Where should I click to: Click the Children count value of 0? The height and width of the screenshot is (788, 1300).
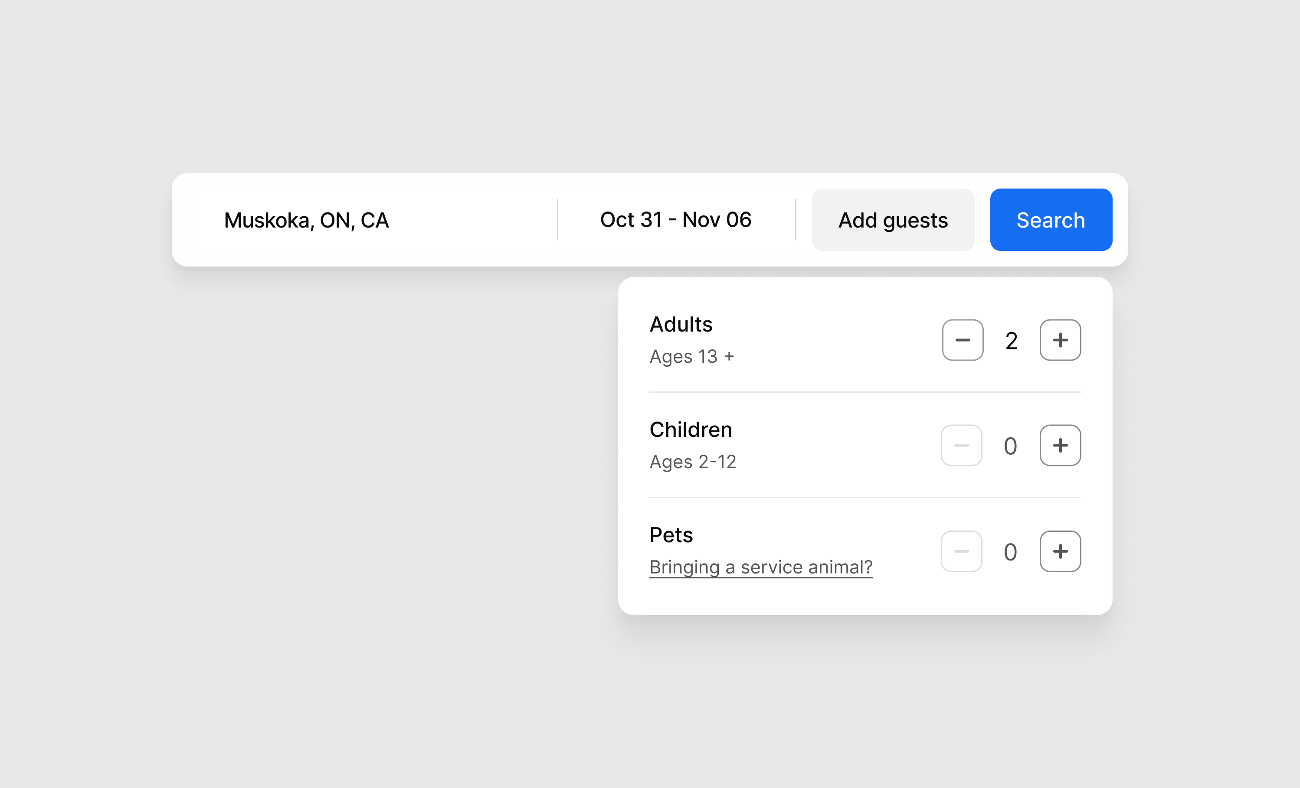[1010, 446]
